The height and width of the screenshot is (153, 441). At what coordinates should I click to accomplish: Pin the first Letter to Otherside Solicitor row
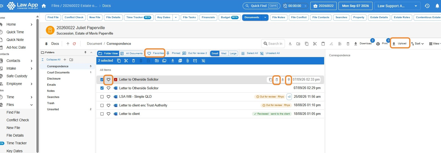(289, 80)
